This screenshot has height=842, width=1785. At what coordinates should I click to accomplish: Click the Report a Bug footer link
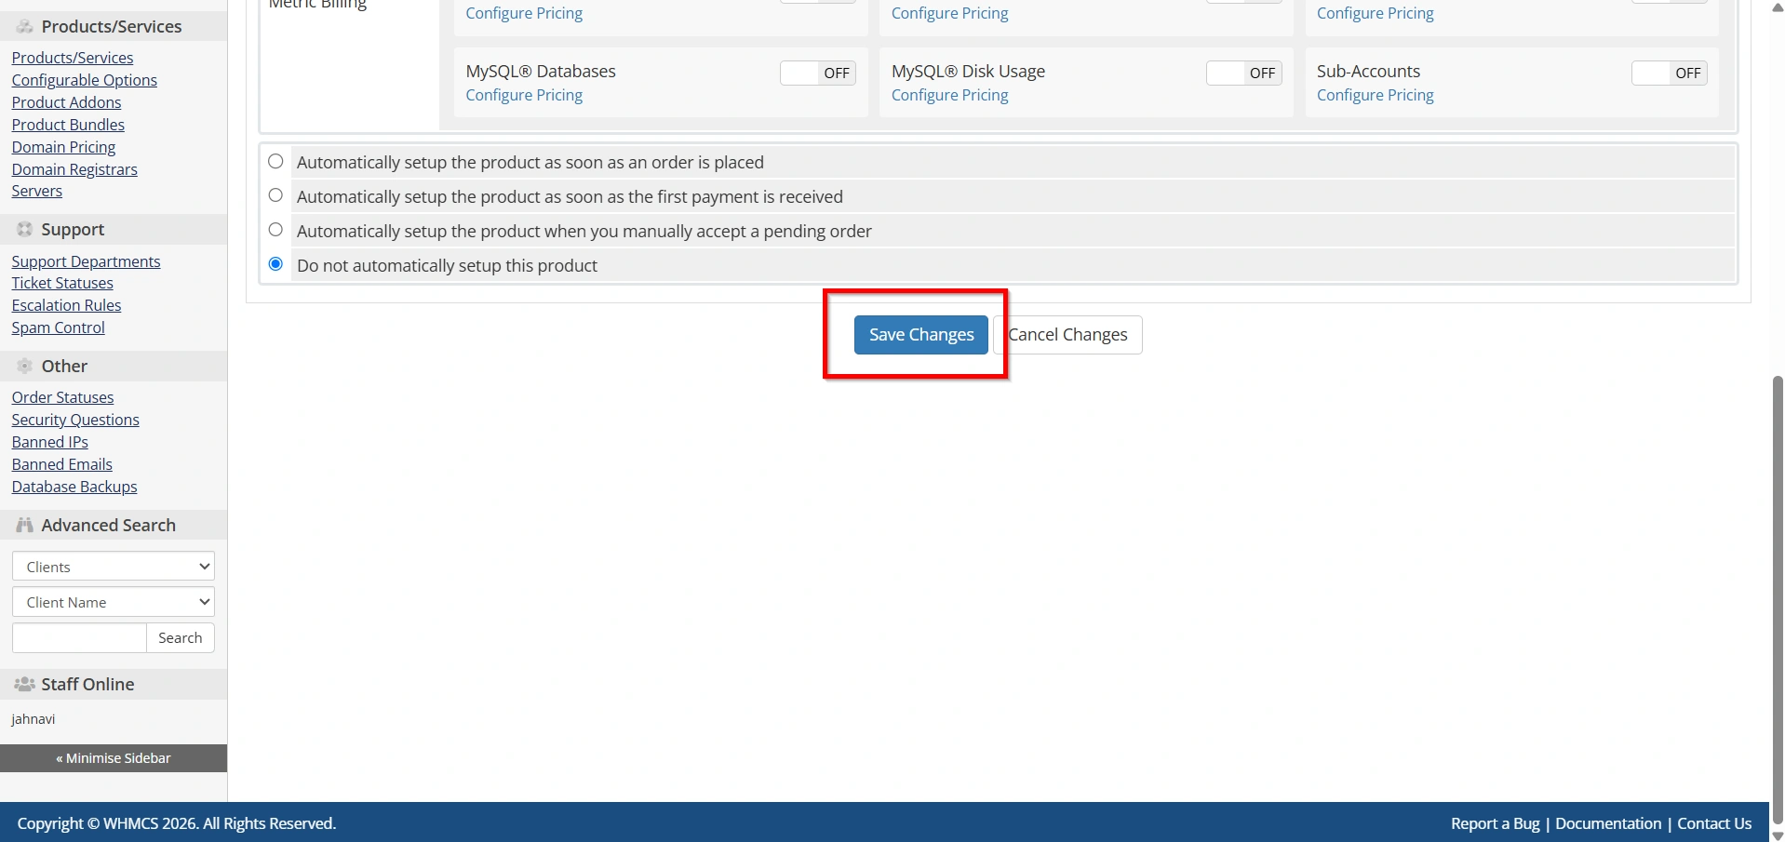tap(1495, 823)
